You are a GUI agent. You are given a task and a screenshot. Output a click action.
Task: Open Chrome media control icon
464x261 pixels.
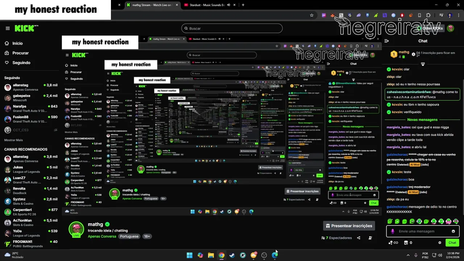click(441, 15)
